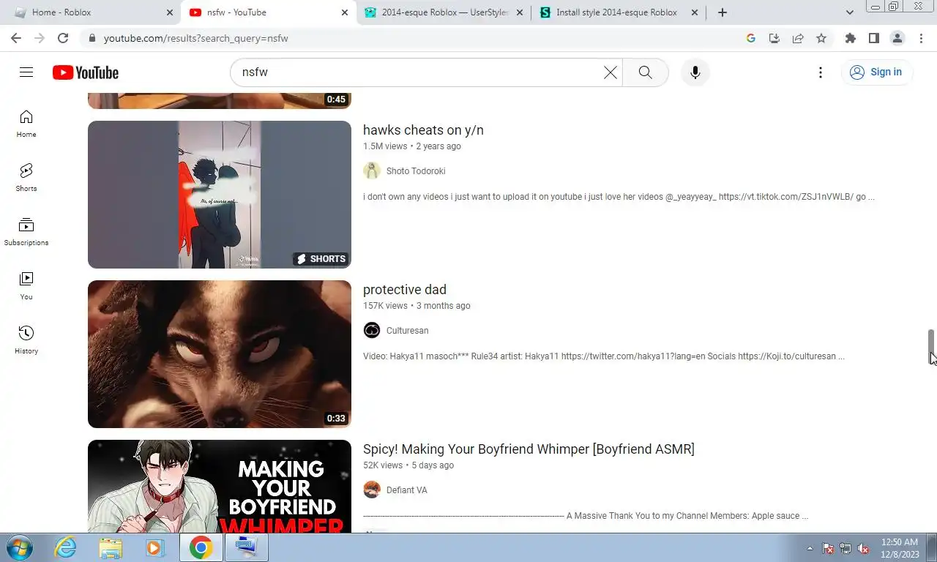Open the Culturesan channel avatar

coord(372,330)
